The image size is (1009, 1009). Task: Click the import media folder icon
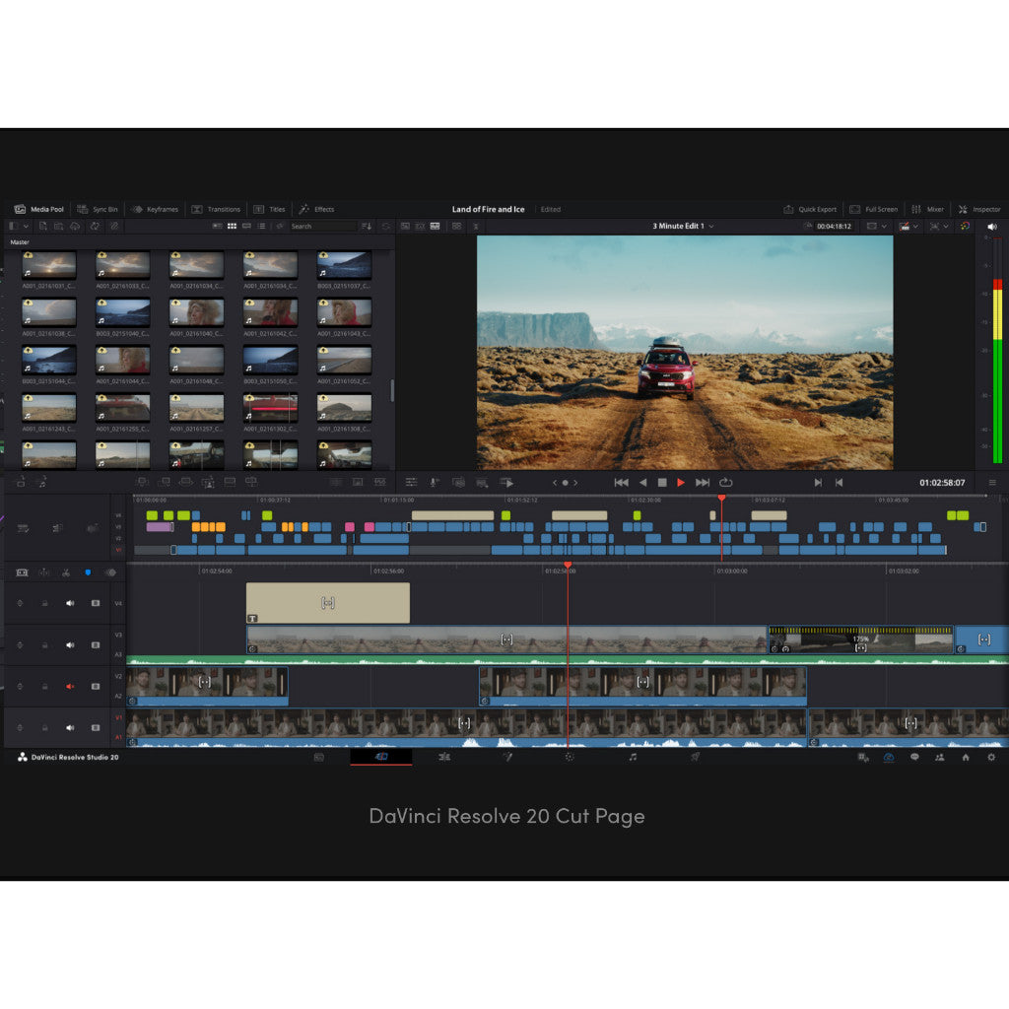[58, 226]
